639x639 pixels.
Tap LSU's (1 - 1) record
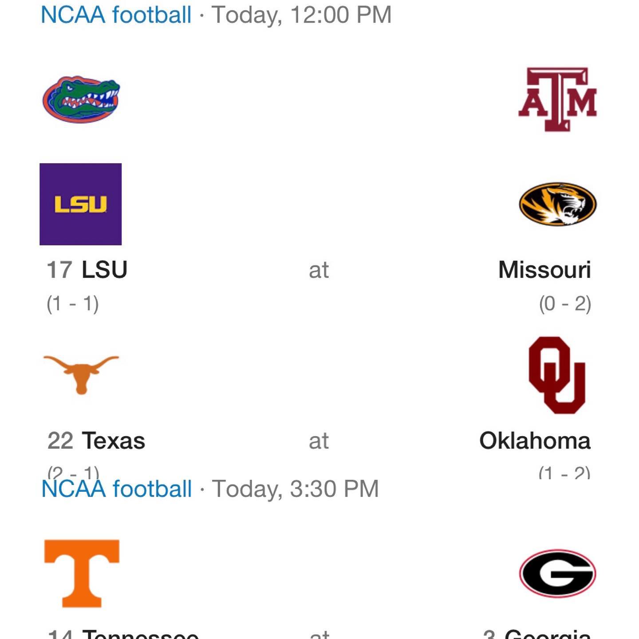click(x=73, y=304)
